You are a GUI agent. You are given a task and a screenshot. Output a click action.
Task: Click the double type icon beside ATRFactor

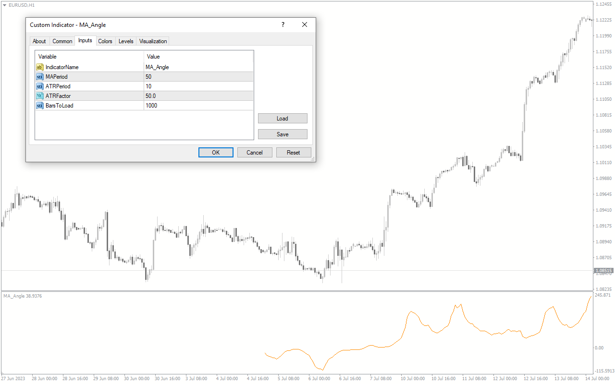(39, 96)
